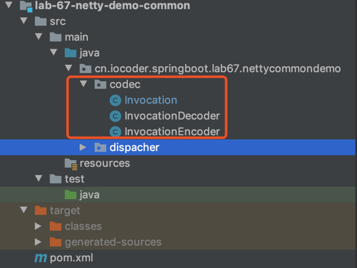Expand the generated-sources folder

point(38,242)
